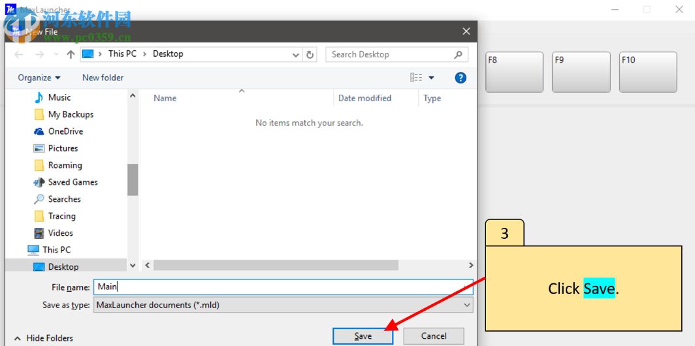695x346 pixels.
Task: Sort by the Name column header
Action: [x=165, y=99]
